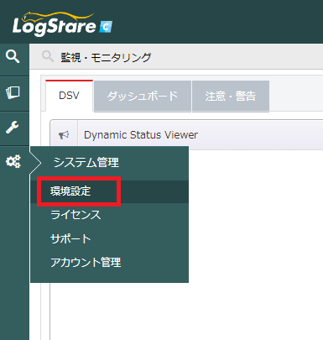This screenshot has width=323, height=340.
Task: Switch to the DSV tab
Action: click(x=69, y=96)
